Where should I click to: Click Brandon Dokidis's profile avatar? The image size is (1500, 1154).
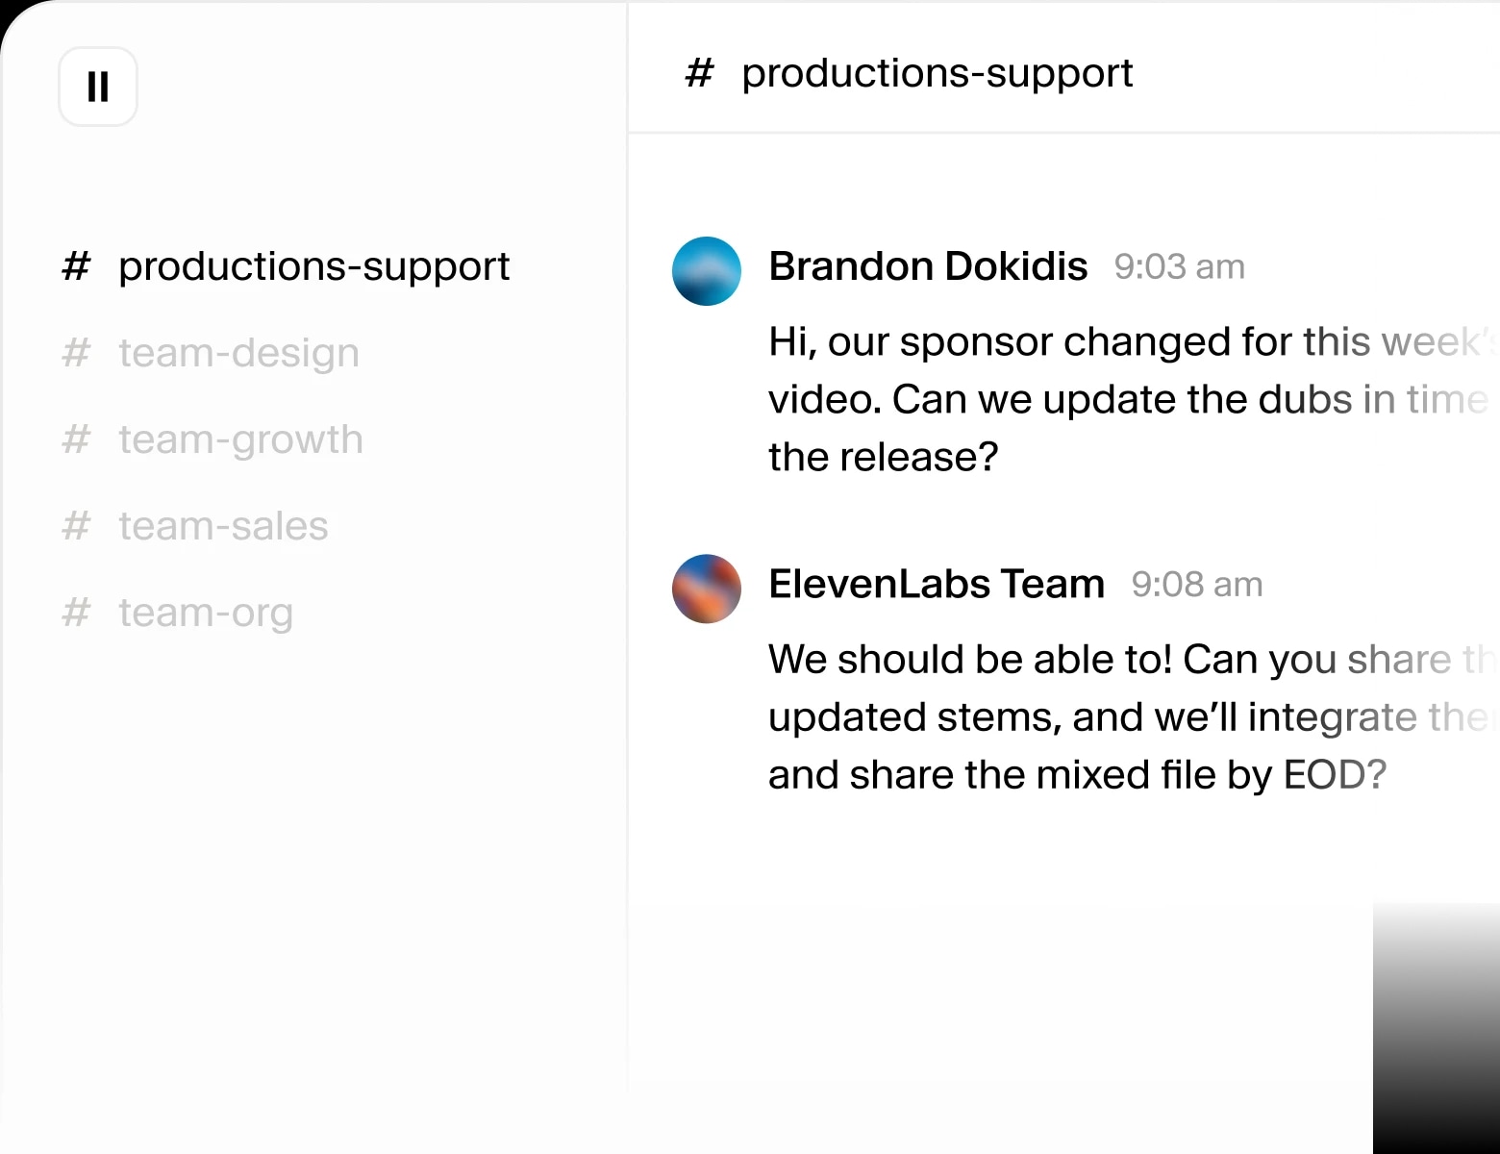point(707,271)
